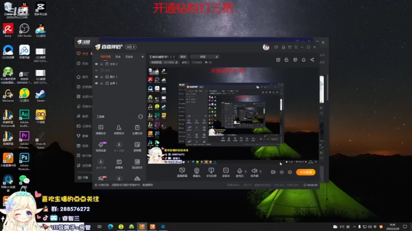This screenshot has height=231, width=412.
Task: Click the 修改 button next to stream title
Action: [x=183, y=56]
